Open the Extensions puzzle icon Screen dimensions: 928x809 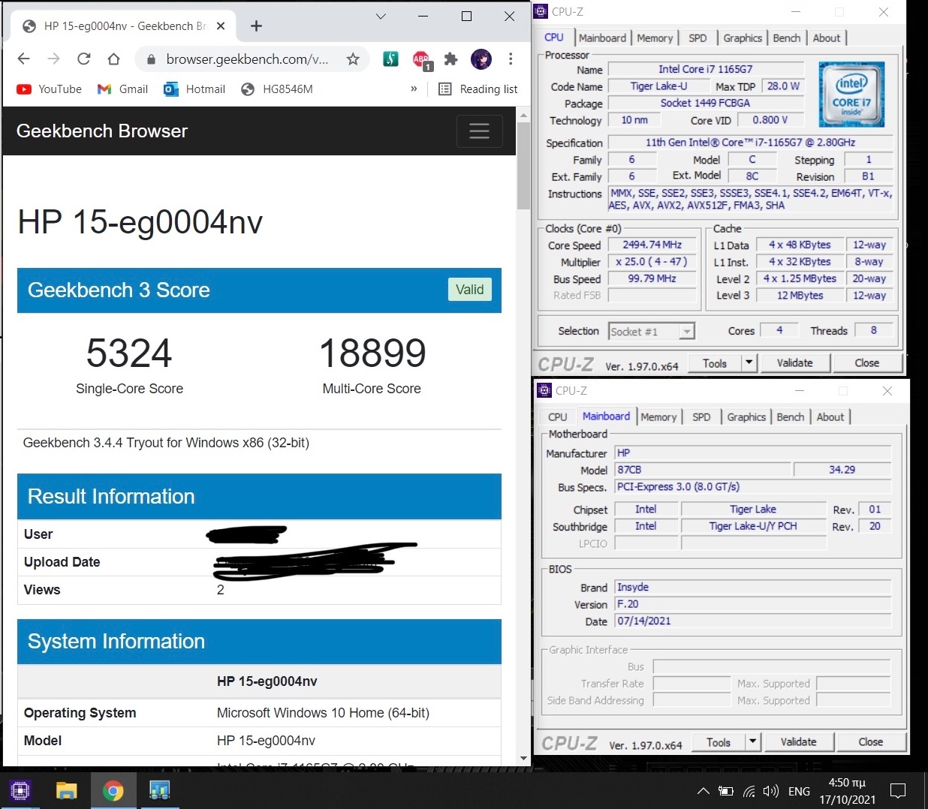451,59
